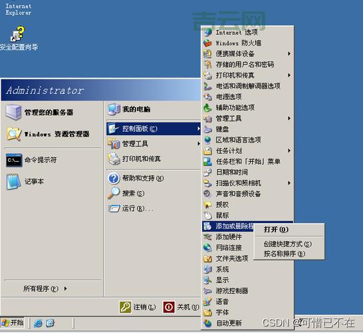This screenshot has width=363, height=333.
Task: Open 记事本 from Start menu
Action: coord(53,181)
